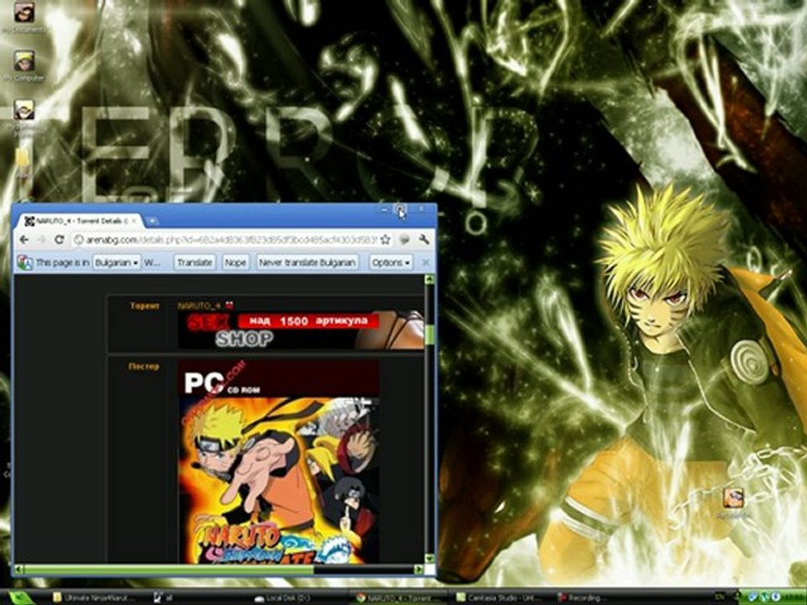Click the green horizontal scrollbar thumb
This screenshot has width=807, height=605.
169,570
